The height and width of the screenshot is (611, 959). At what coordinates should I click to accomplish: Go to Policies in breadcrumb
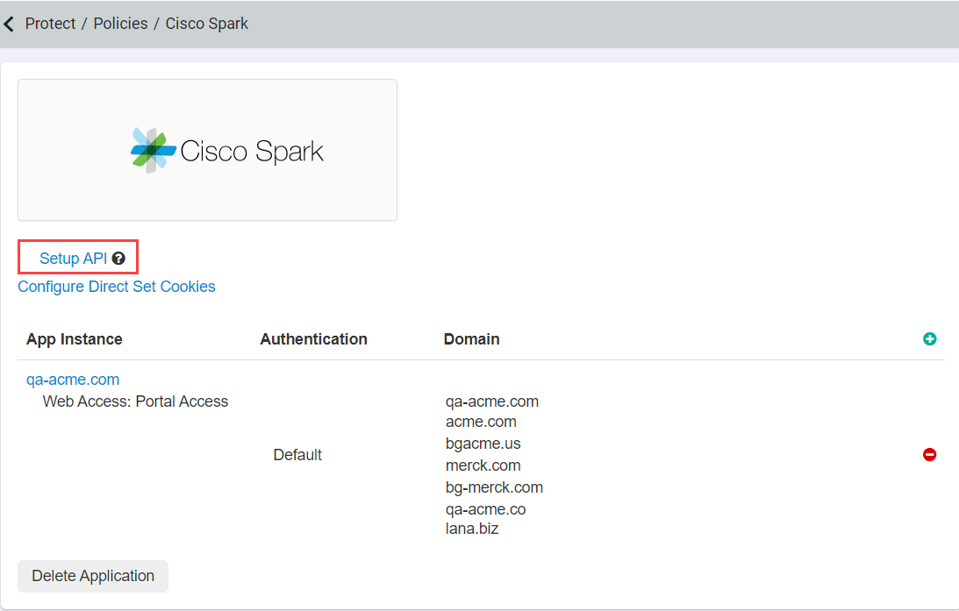point(120,24)
